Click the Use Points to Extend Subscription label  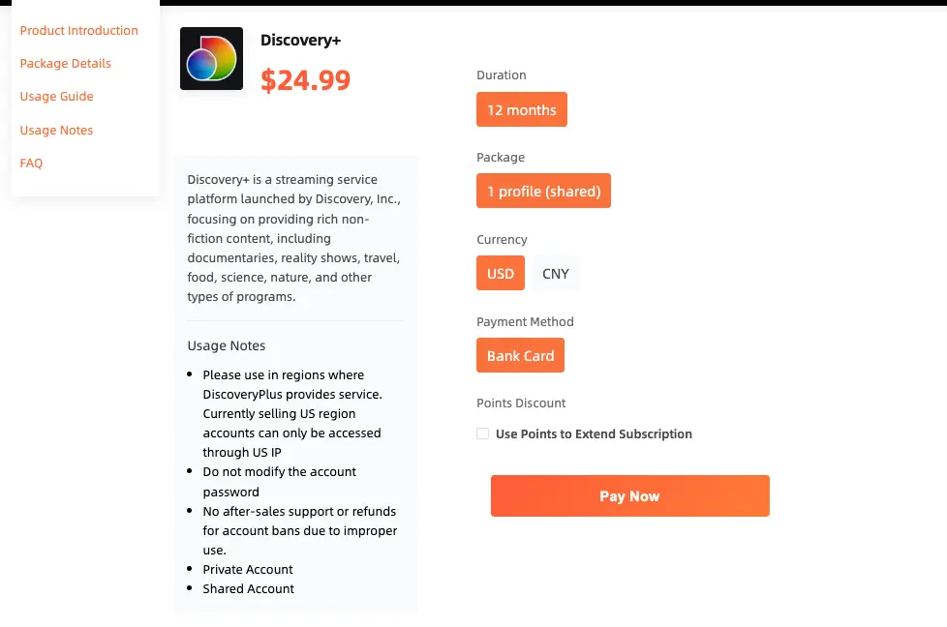point(594,433)
